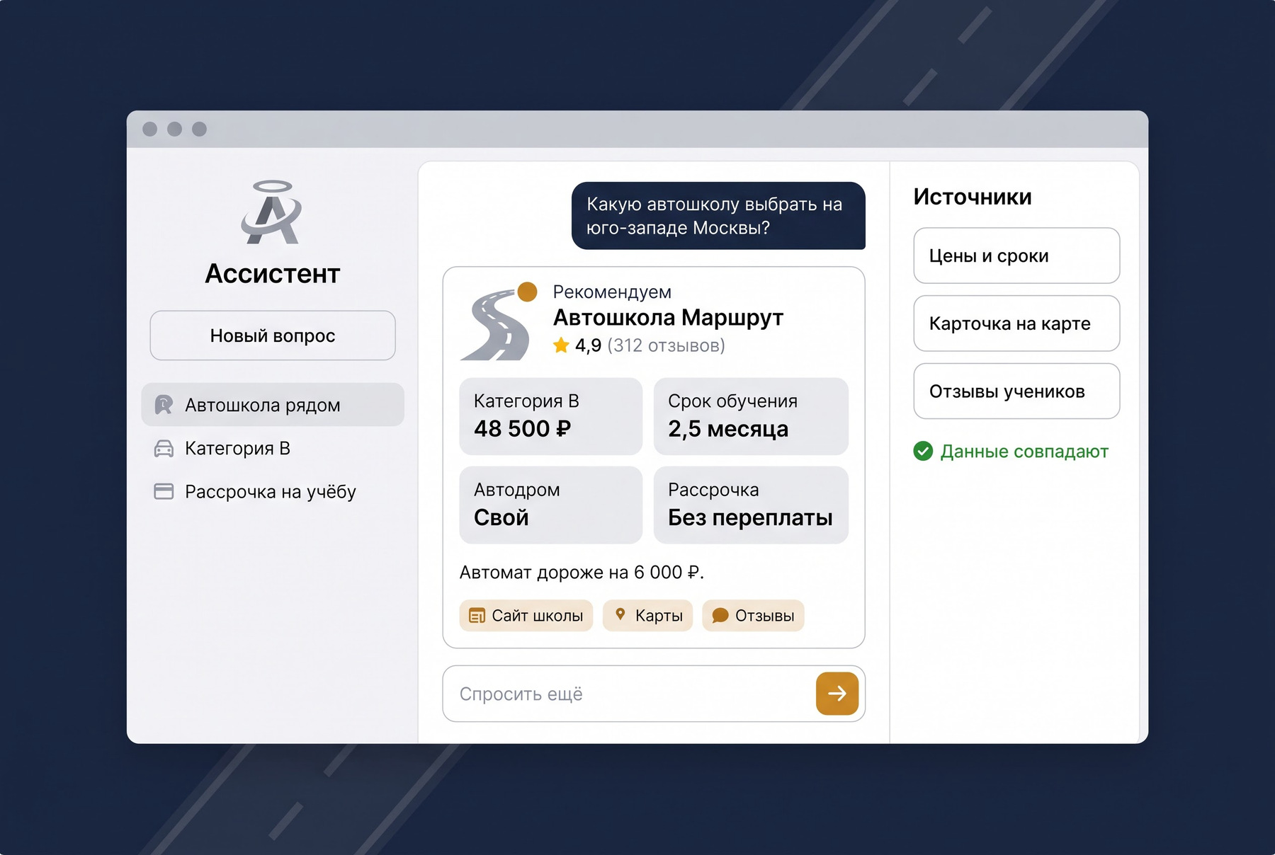Open the Карты chip with pin icon
Screen dimensions: 1275x855
coord(647,616)
